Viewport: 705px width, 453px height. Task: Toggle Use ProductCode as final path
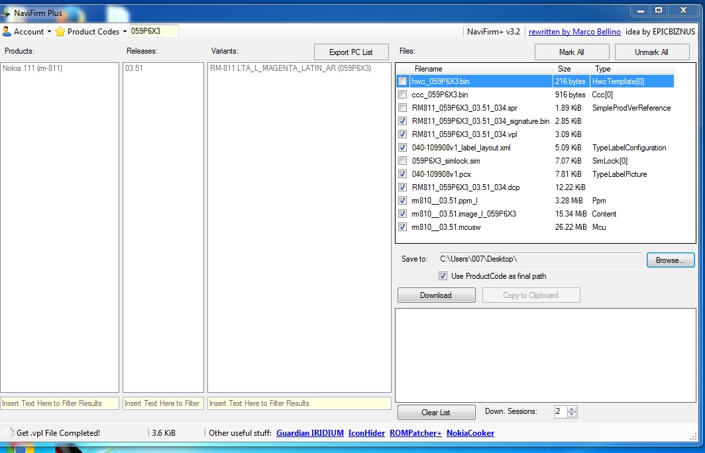click(x=443, y=276)
